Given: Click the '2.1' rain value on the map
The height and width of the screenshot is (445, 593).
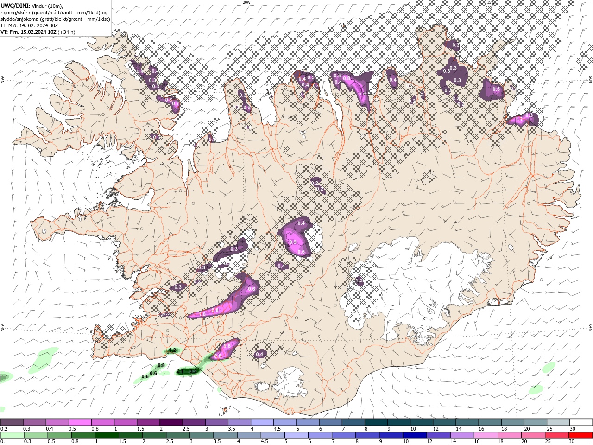Looking at the screenshot, I should click(x=180, y=371).
